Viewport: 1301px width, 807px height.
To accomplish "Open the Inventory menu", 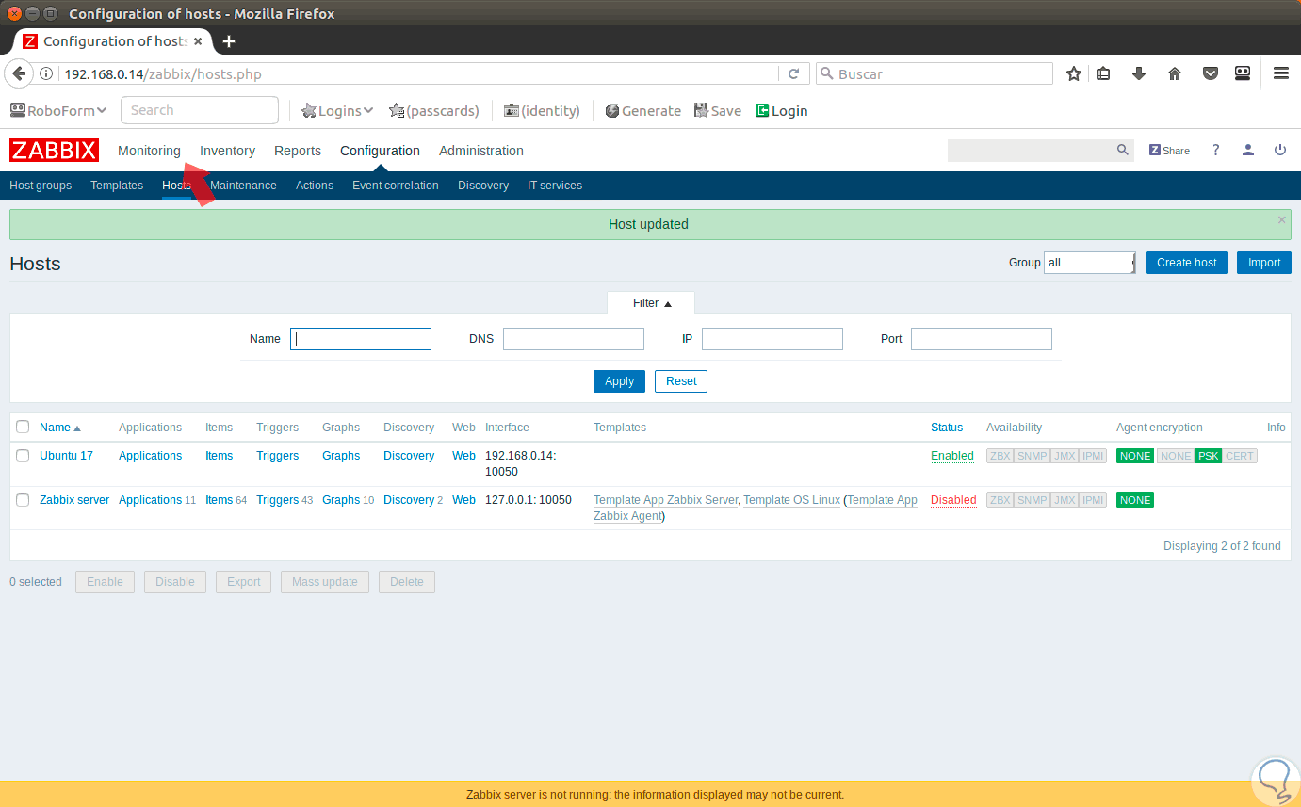I will [227, 151].
